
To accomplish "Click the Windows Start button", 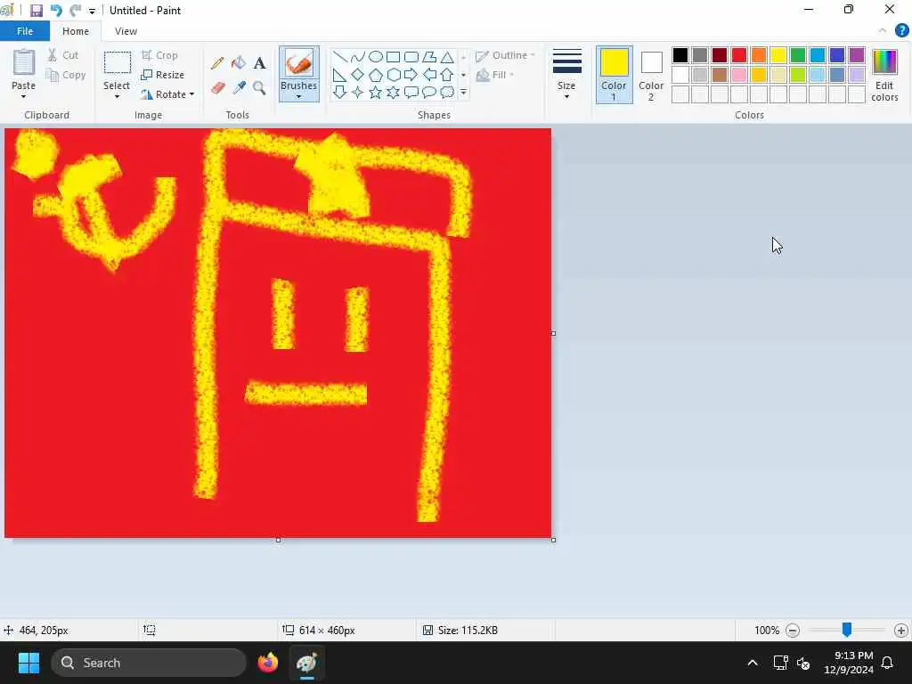I will (28, 663).
